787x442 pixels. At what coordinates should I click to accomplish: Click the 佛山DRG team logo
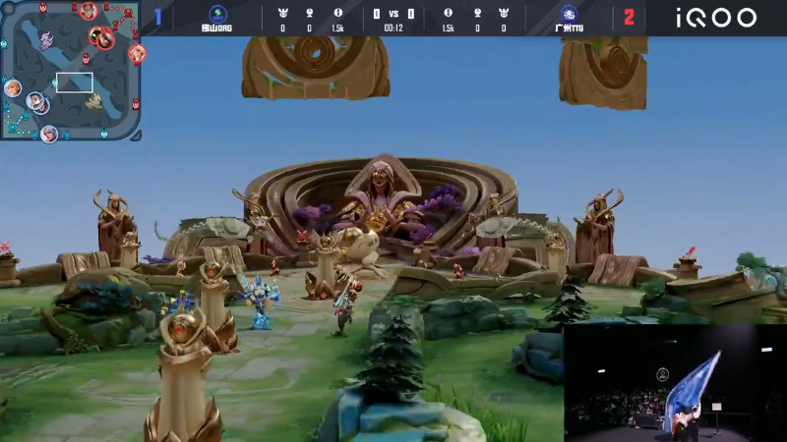pos(217,14)
